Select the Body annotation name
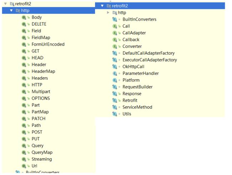 click(x=36, y=17)
